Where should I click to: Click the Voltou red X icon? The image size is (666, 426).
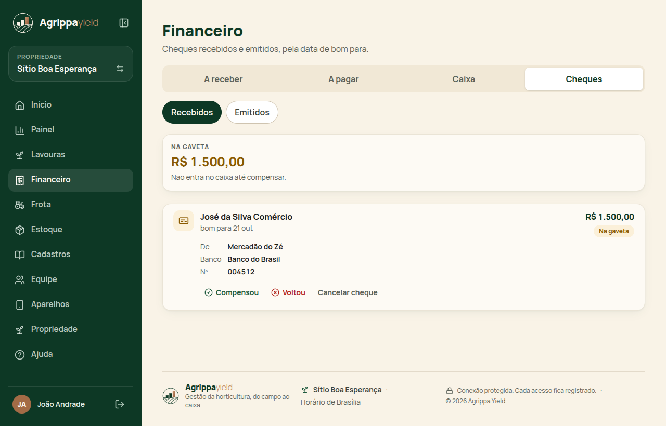(x=275, y=292)
